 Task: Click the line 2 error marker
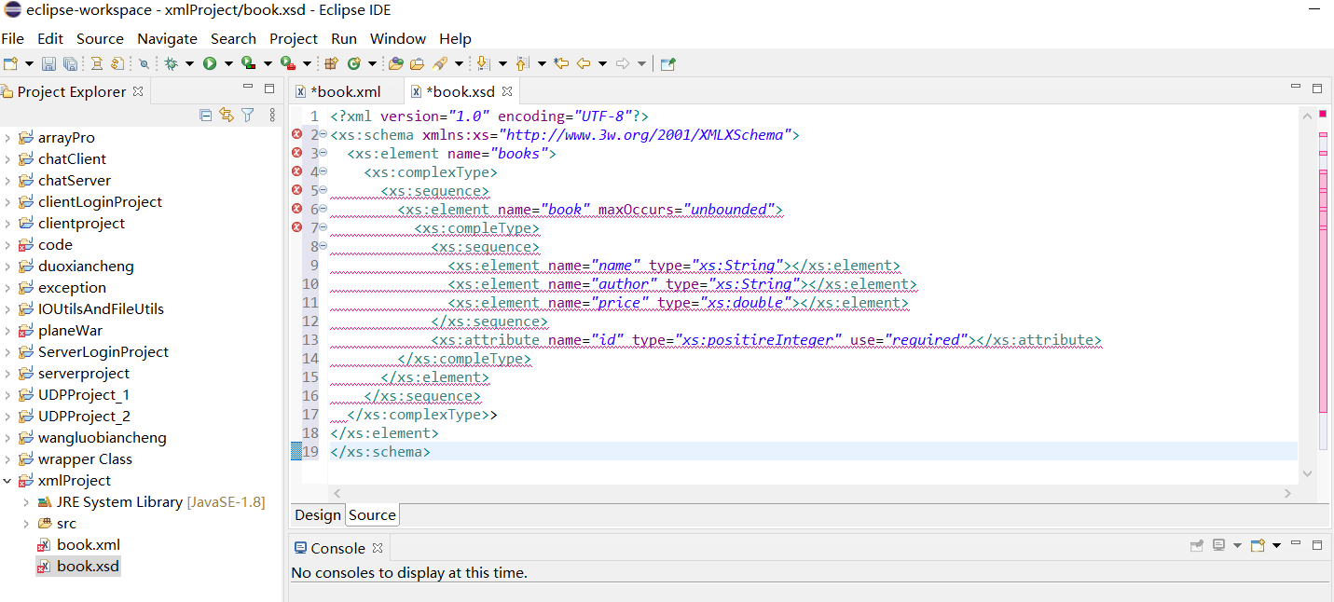pyautogui.click(x=297, y=135)
